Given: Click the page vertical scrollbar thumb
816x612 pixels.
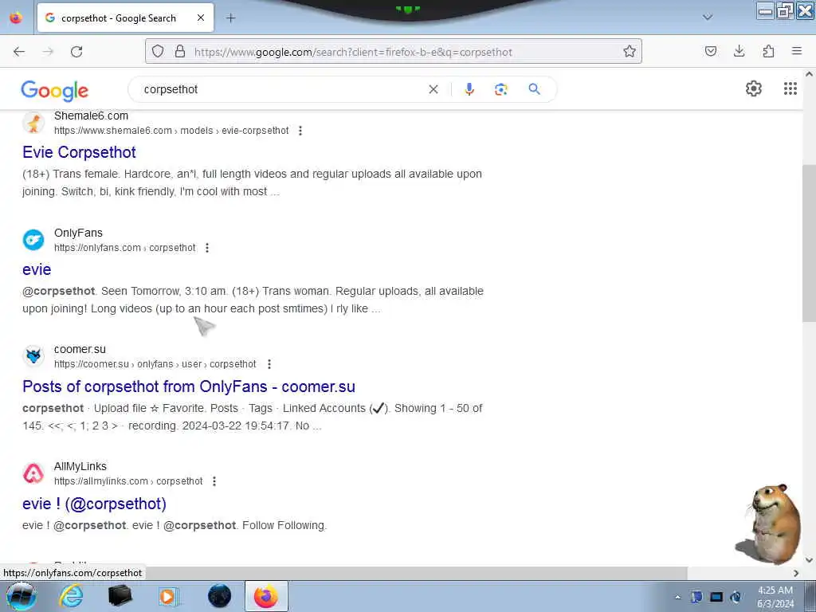Looking at the screenshot, I should pos(808,244).
